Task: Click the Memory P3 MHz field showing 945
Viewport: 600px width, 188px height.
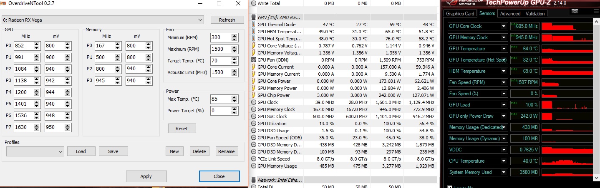Action: (108, 81)
